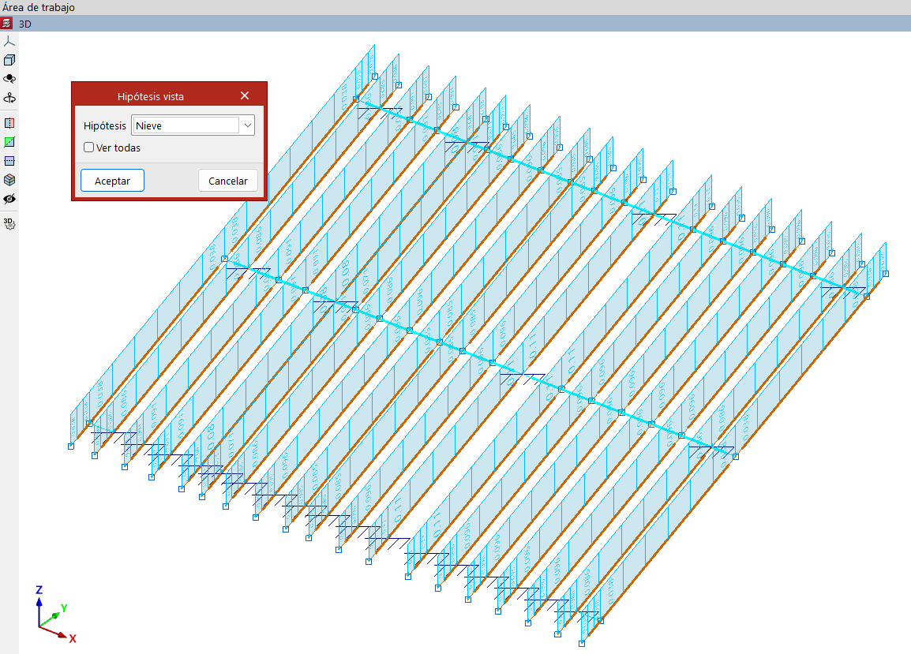Select the cube view icon

pyautogui.click(x=9, y=61)
